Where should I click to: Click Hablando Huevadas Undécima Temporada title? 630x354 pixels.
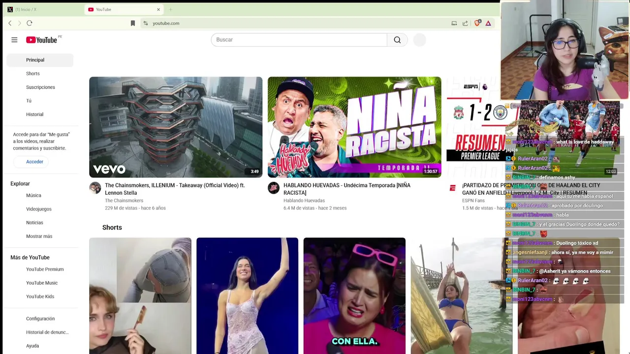click(x=347, y=189)
